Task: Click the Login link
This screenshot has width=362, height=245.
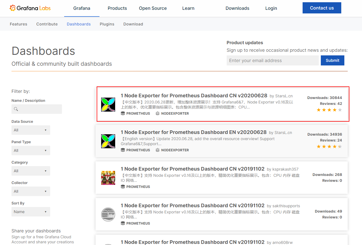Action: [x=271, y=8]
